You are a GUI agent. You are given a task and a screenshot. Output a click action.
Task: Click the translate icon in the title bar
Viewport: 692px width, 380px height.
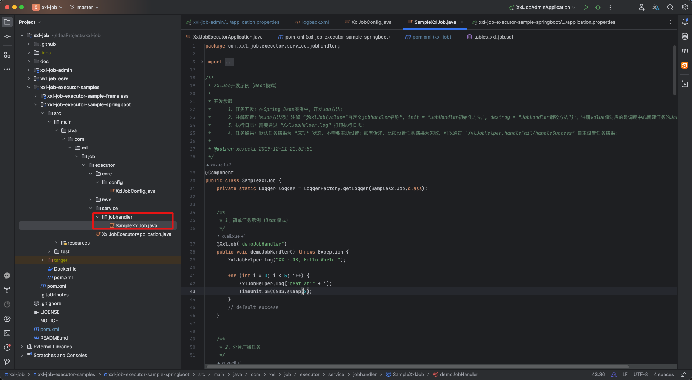(656, 7)
